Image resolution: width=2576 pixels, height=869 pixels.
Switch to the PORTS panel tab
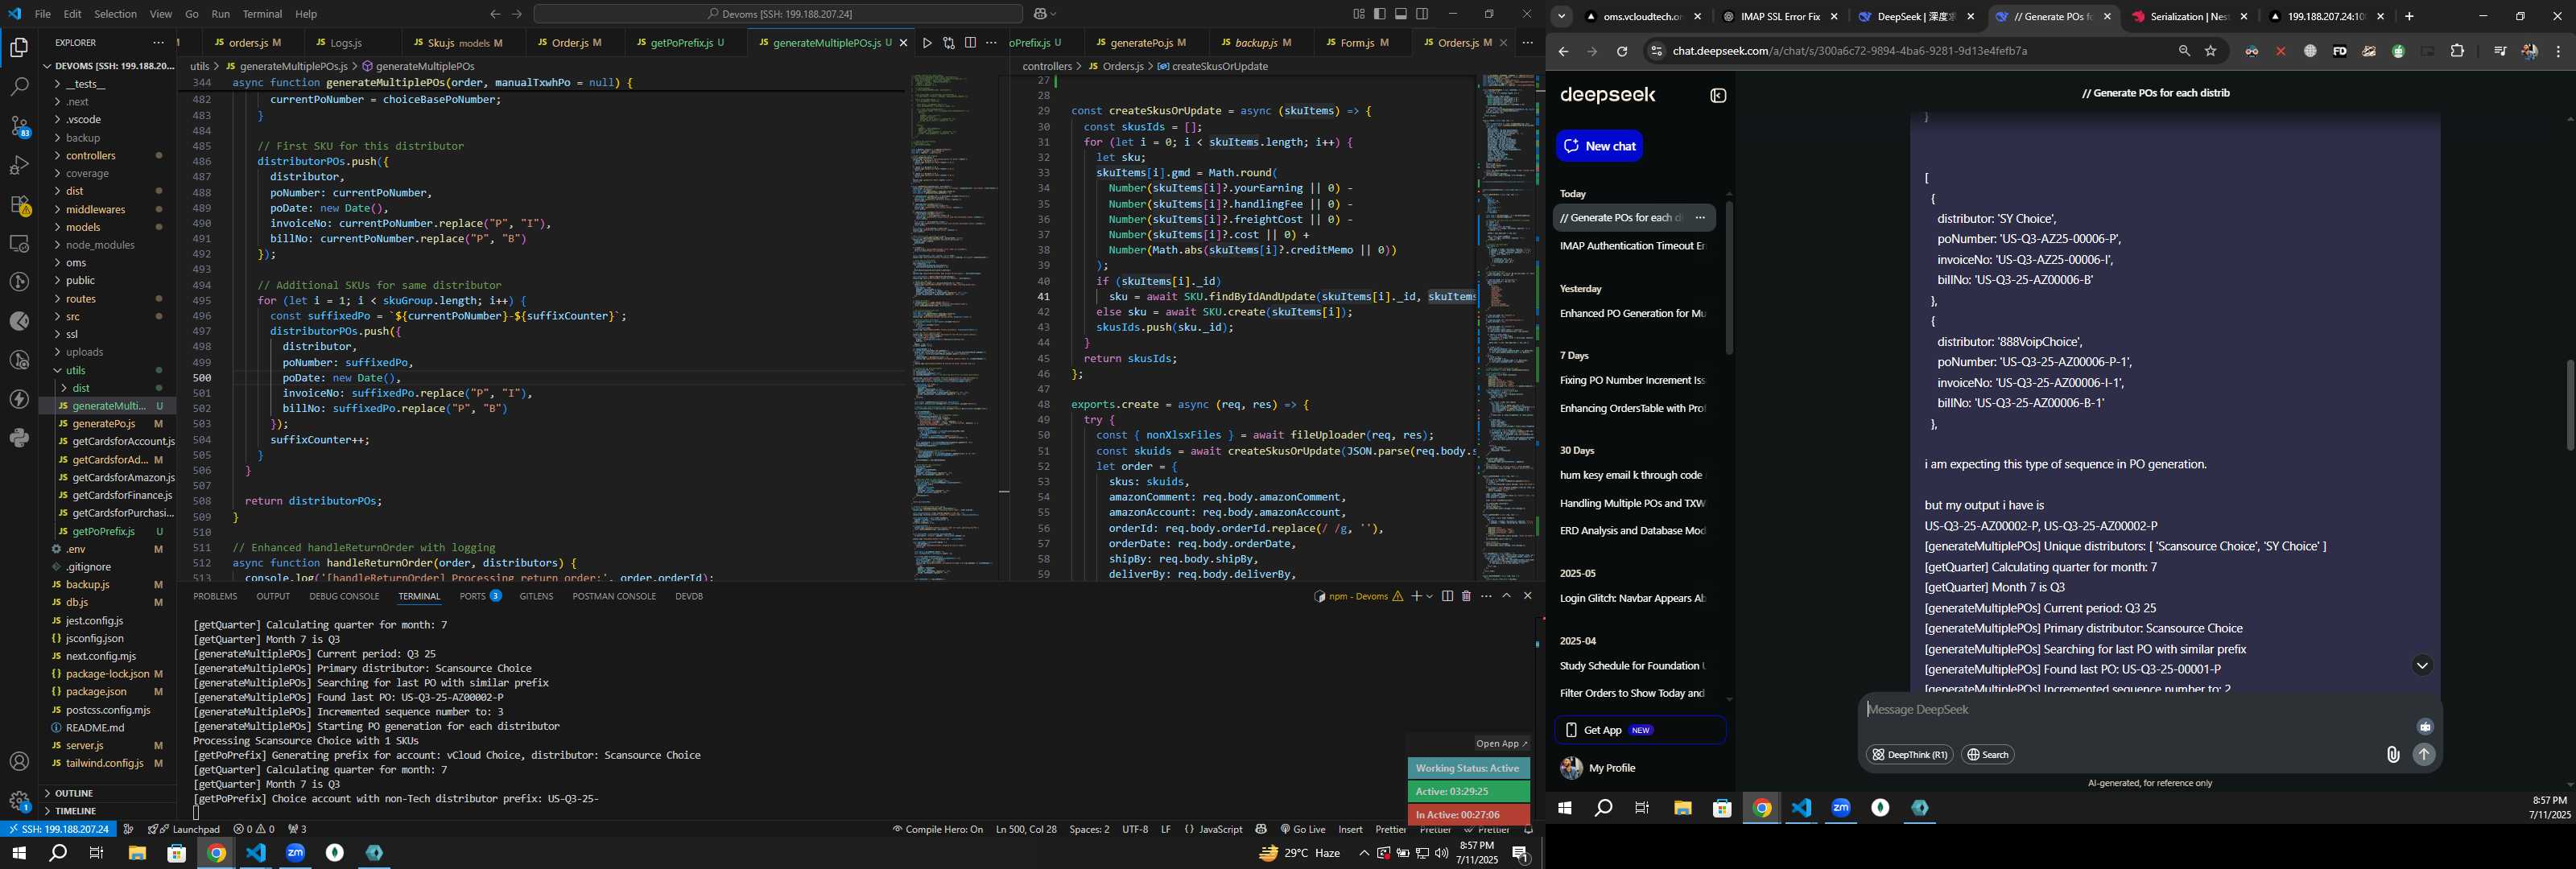[481, 596]
